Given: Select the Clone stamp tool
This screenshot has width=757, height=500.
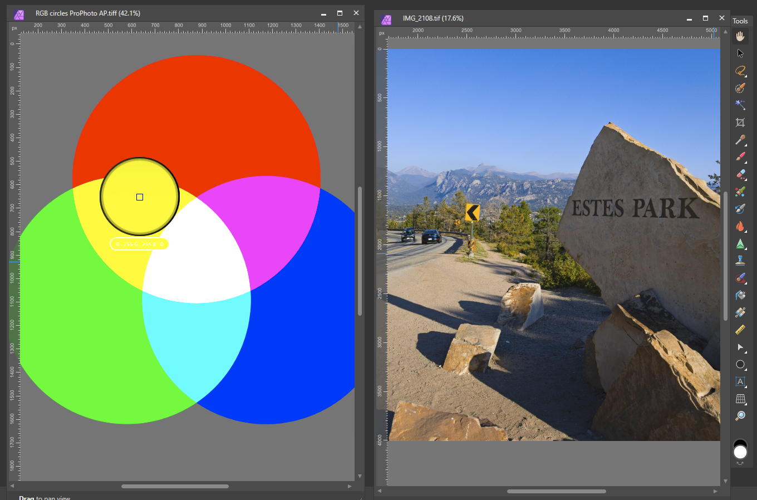Looking at the screenshot, I should point(740,261).
